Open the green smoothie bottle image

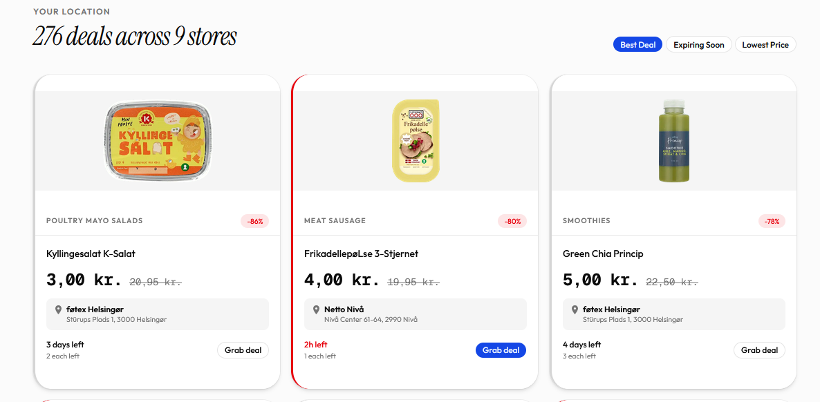tap(673, 141)
